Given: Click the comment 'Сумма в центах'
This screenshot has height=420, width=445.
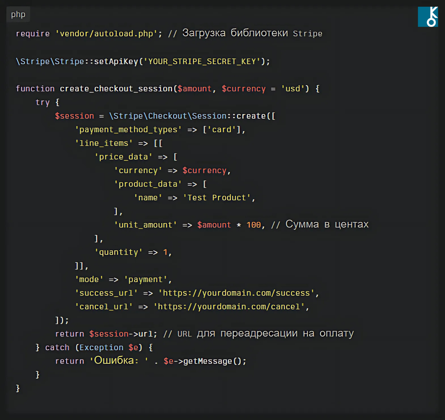Looking at the screenshot, I should click(x=320, y=224).
